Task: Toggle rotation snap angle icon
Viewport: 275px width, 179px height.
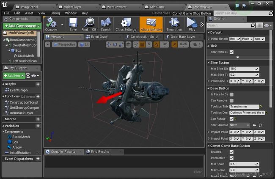Action: [x=157, y=44]
